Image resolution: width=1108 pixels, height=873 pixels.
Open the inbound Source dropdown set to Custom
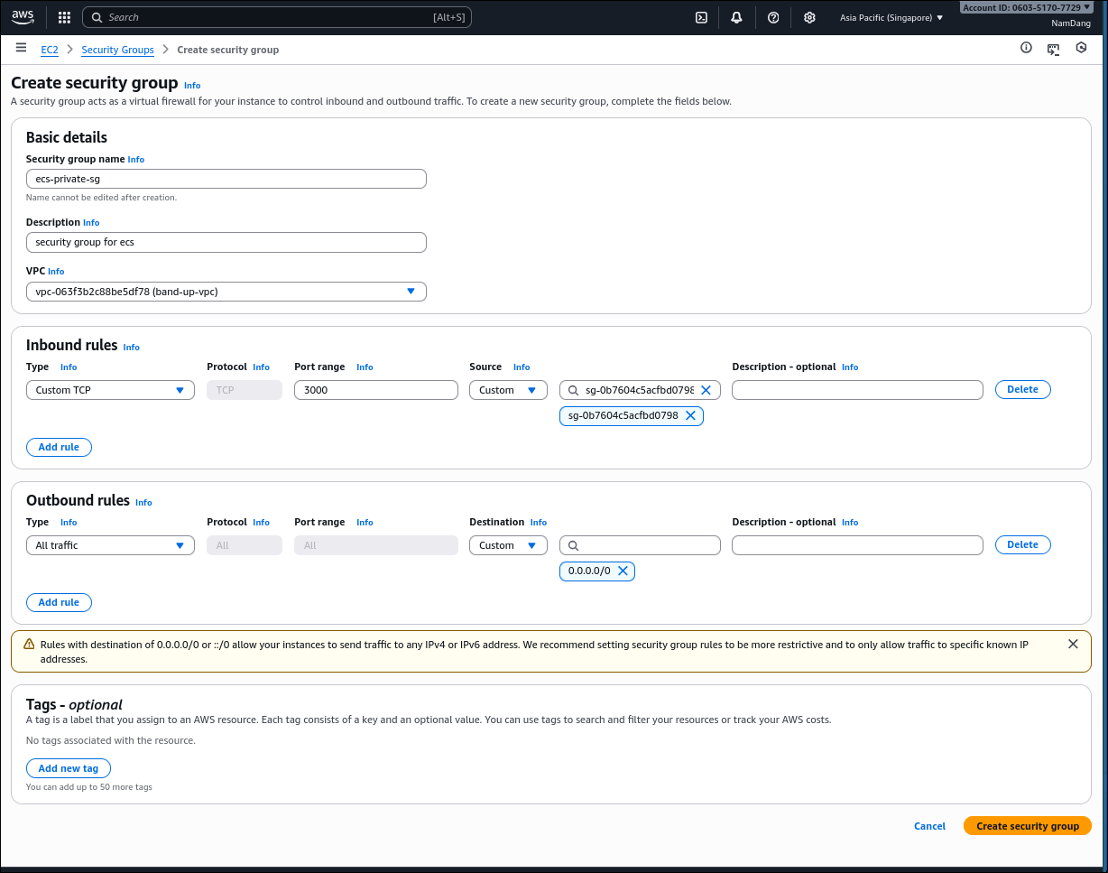tap(507, 389)
